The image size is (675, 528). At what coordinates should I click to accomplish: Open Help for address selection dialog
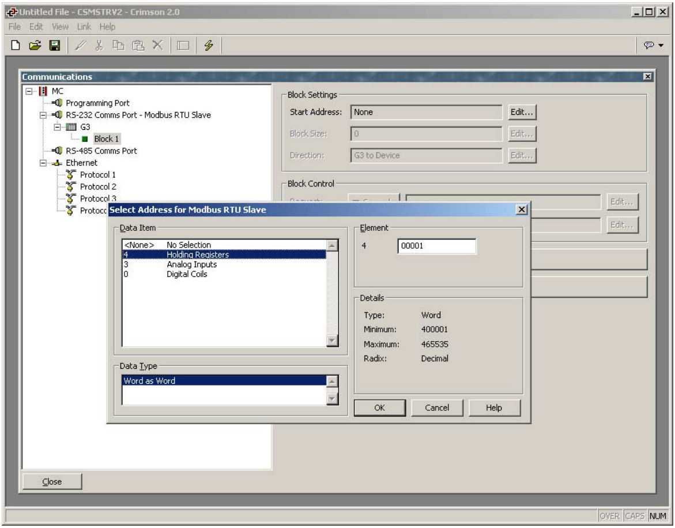[494, 407]
